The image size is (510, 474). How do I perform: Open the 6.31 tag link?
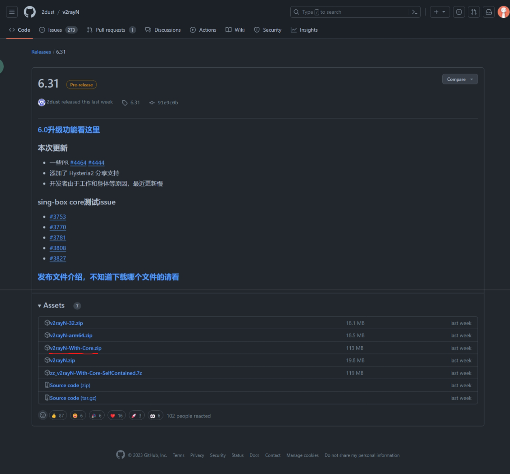coord(131,103)
